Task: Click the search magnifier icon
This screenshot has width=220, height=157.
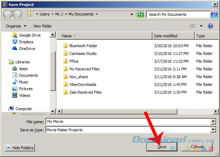Action: (x=214, y=14)
